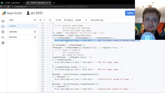Image resolution: width=165 pixels, height=93 pixels.
Task: Click the Files section header
Action: tap(11, 20)
